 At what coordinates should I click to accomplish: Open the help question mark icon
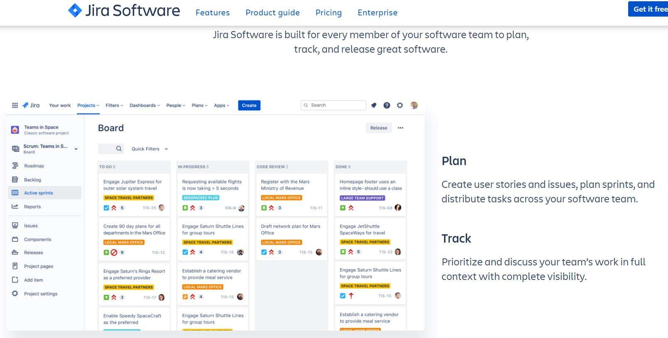387,105
